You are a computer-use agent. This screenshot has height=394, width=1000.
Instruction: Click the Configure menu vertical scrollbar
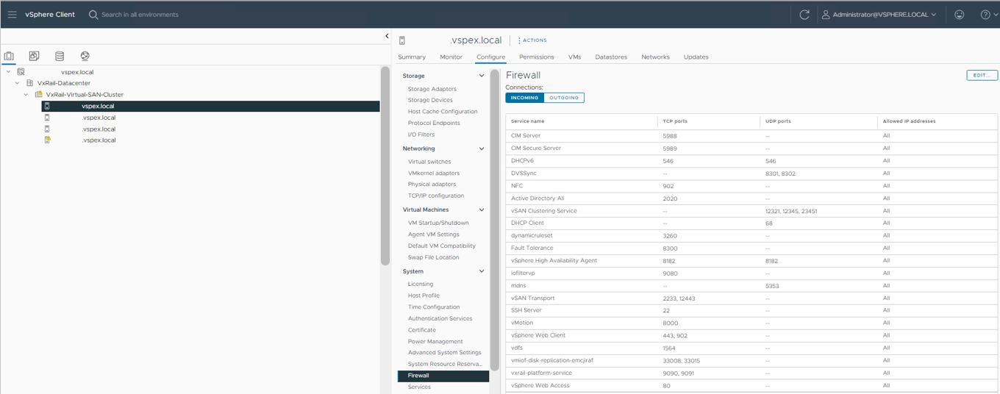click(495, 221)
